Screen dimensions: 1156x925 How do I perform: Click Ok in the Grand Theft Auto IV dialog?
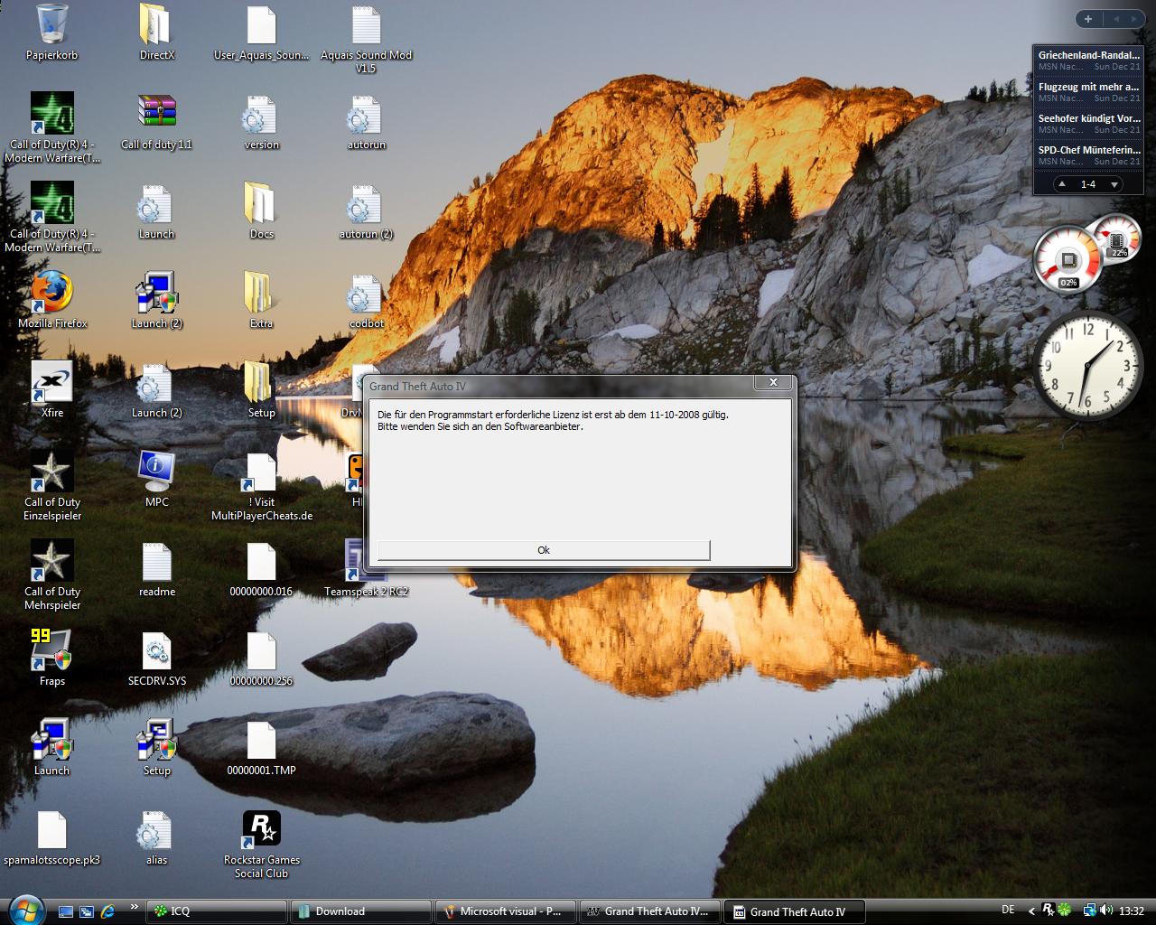543,550
